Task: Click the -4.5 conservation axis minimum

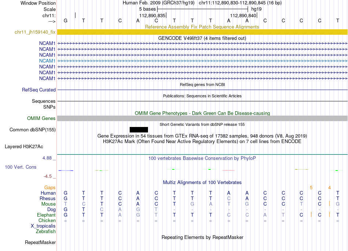Action: click(48, 176)
